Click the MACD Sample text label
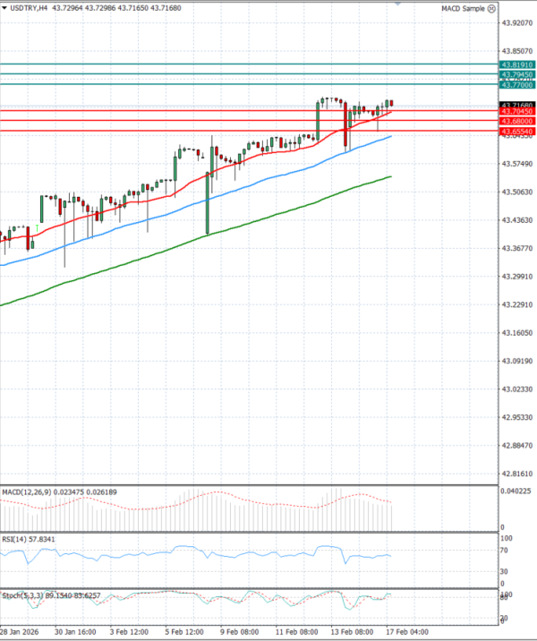 coord(461,8)
